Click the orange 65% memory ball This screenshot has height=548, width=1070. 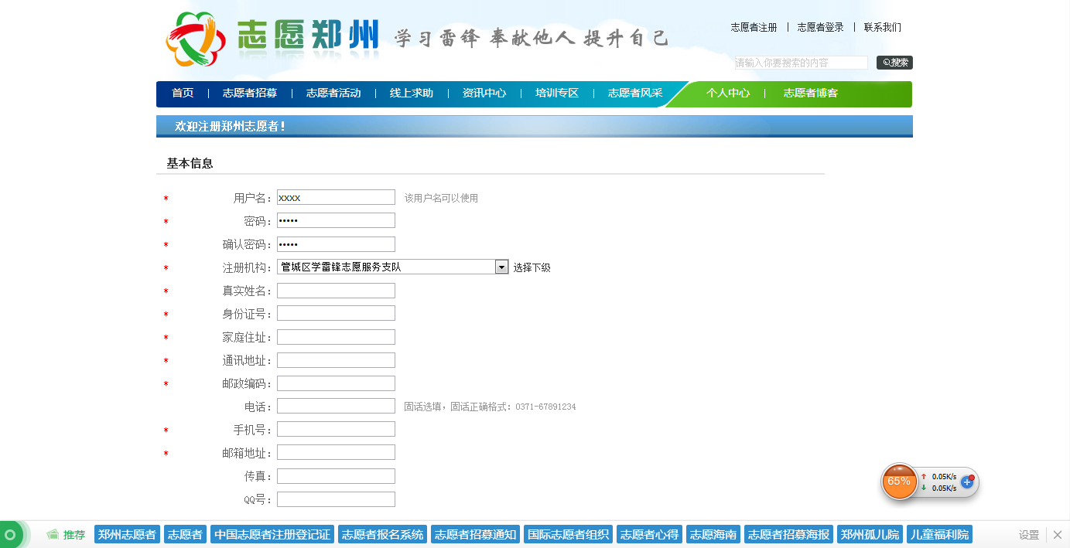899,482
